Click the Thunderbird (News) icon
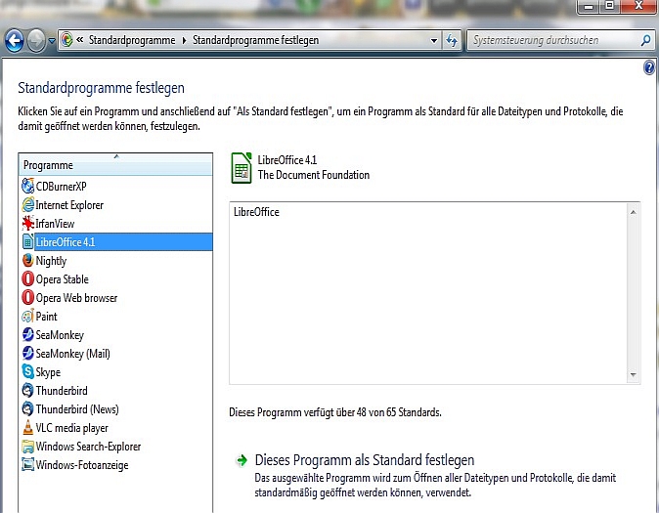This screenshot has height=513, width=659. coord(27,408)
